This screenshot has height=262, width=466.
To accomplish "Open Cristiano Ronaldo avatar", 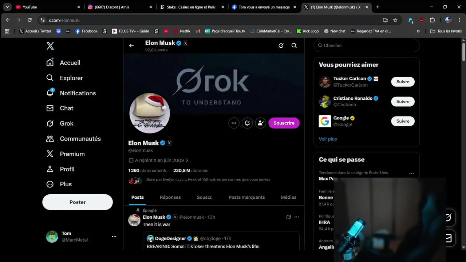I will pyautogui.click(x=325, y=102).
